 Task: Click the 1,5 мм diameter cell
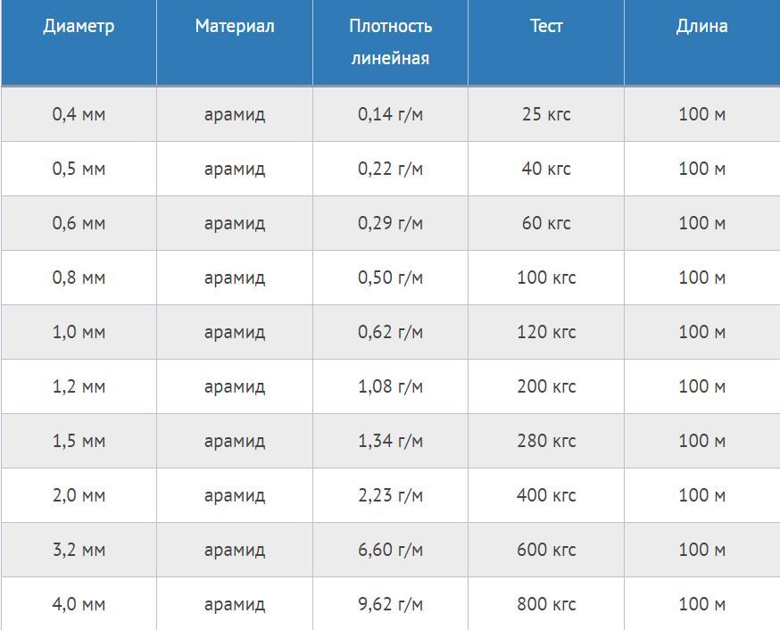pos(79,441)
